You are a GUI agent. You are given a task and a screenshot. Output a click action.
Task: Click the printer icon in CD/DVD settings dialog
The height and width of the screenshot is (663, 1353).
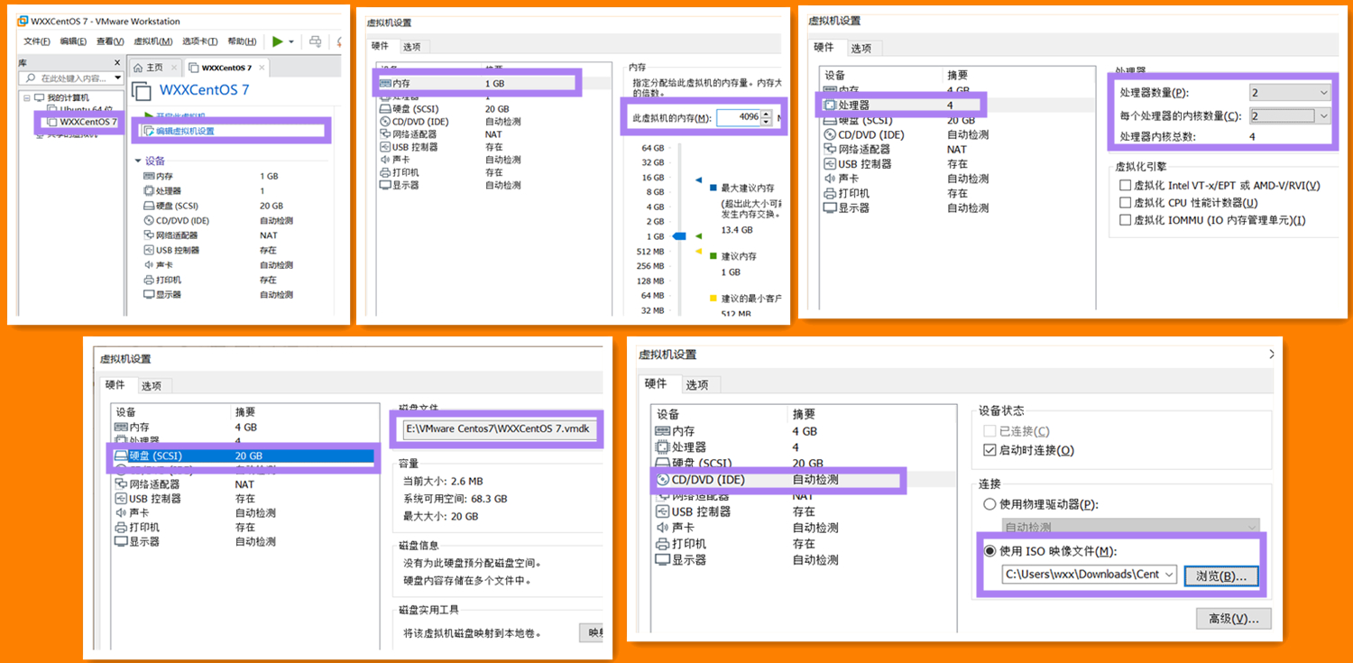663,544
